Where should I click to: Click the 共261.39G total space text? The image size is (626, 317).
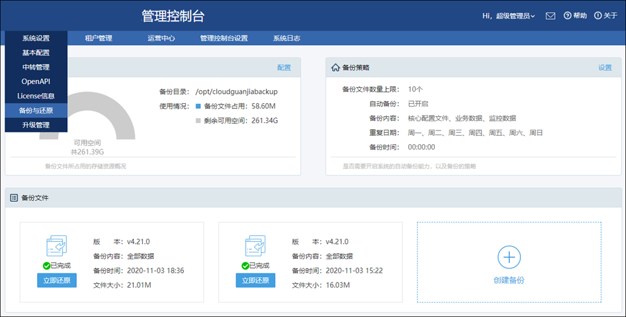click(x=87, y=152)
